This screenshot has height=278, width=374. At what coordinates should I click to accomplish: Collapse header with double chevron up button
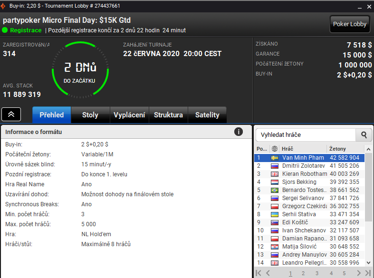coord(11,115)
